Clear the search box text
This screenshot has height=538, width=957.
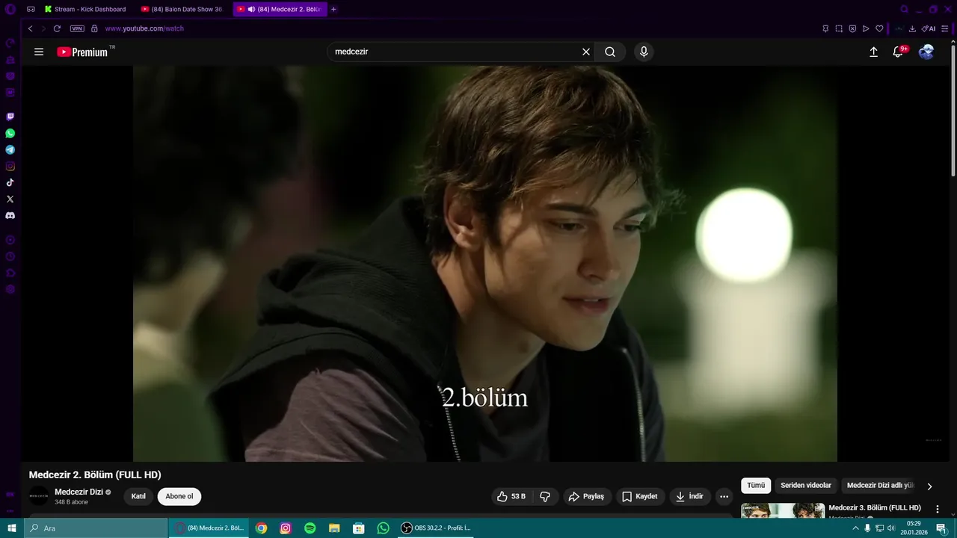tap(586, 52)
